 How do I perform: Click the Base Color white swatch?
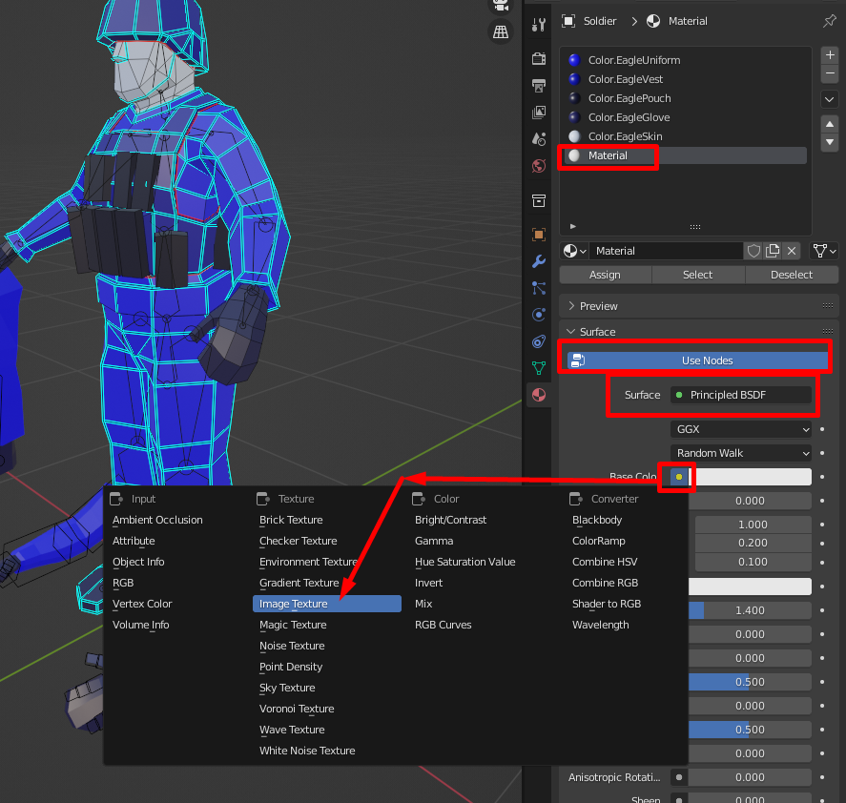coord(750,477)
